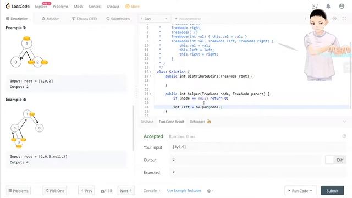Open the Store link
Image resolution: width=352 pixels, height=198 pixels.
[133, 7]
